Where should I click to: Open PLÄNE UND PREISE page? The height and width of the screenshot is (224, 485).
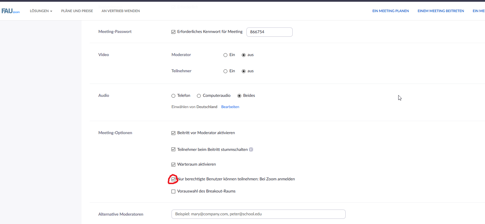click(x=77, y=11)
